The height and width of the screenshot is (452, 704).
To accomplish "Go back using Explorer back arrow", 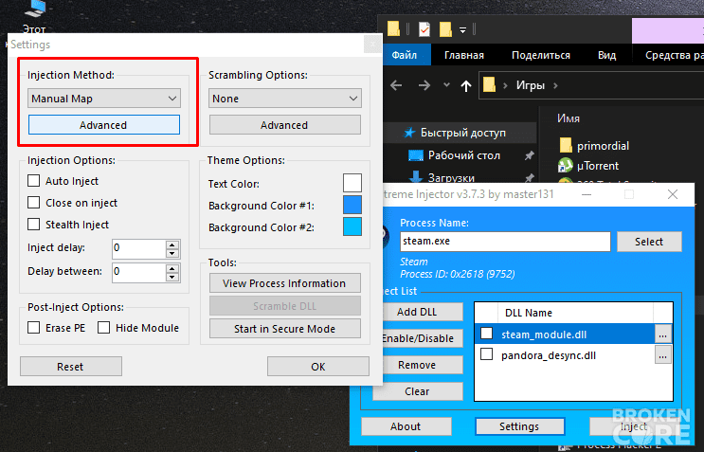I will pyautogui.click(x=396, y=85).
